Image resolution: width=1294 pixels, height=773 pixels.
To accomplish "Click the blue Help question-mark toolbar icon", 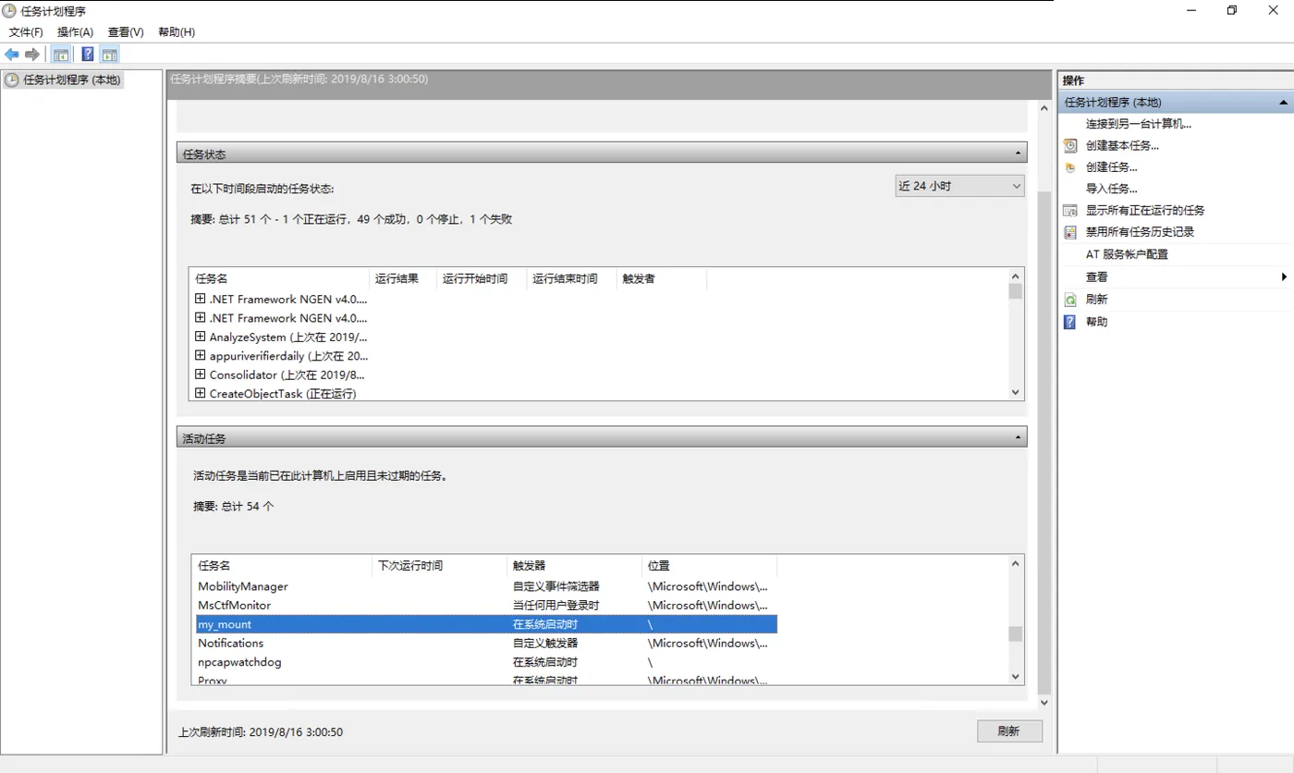I will [x=88, y=55].
